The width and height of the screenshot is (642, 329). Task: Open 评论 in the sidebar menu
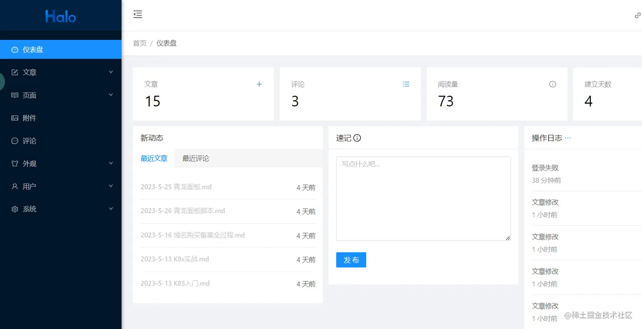tap(61, 141)
